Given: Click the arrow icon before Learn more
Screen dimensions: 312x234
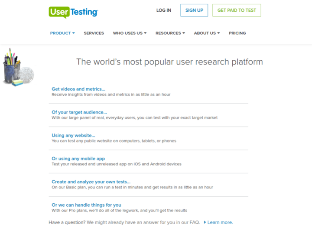Looking at the screenshot, I should 205,222.
